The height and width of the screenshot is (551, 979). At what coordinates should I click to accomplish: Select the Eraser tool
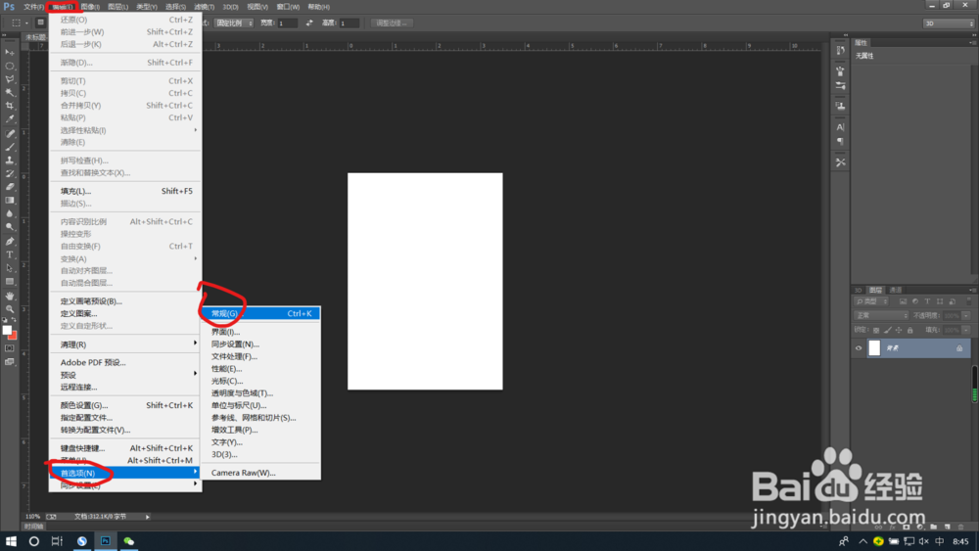(x=10, y=187)
